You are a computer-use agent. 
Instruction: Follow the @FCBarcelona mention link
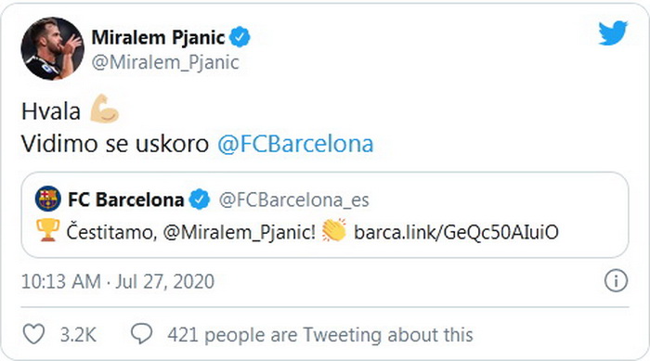pyautogui.click(x=295, y=144)
